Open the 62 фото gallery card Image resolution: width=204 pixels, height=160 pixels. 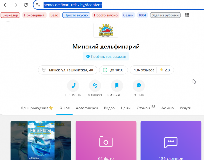click(106, 140)
